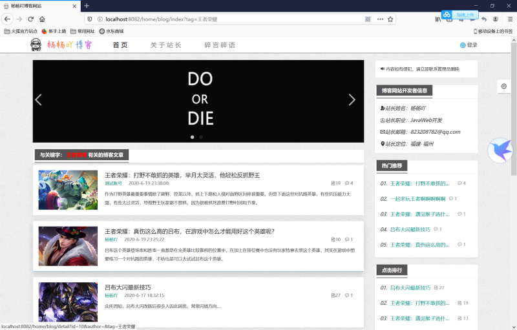
Task: Open the 关于站长 navigation item
Action: click(x=166, y=45)
